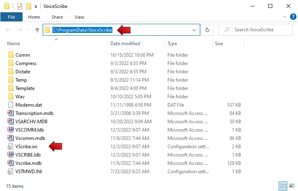Image resolution: width=298 pixels, height=191 pixels.
Task: Expand the ribbon with the chevron
Action: (x=285, y=17)
